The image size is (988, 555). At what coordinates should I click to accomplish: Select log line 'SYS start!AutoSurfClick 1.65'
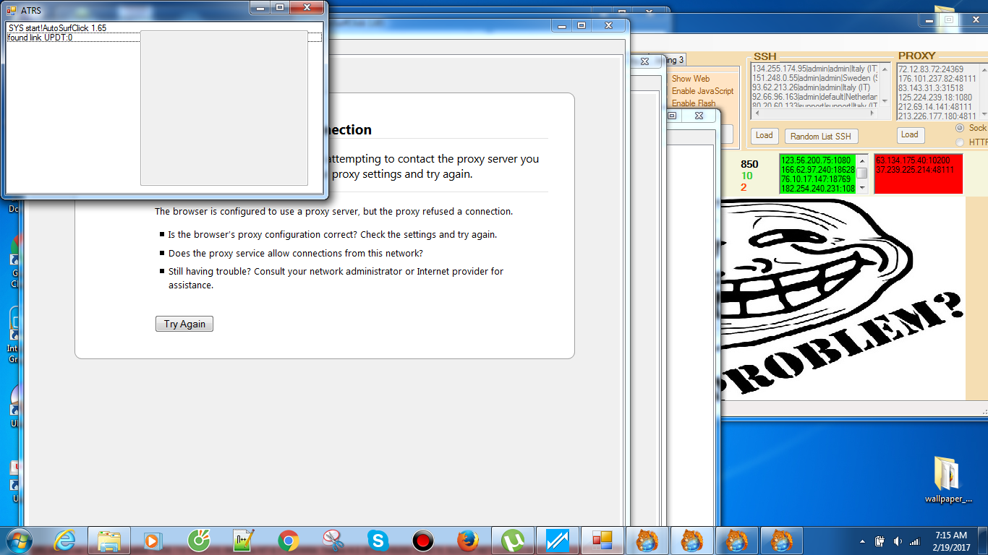[x=57, y=27]
